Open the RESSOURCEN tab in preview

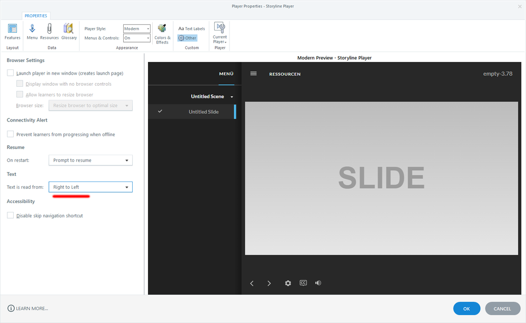(x=285, y=74)
